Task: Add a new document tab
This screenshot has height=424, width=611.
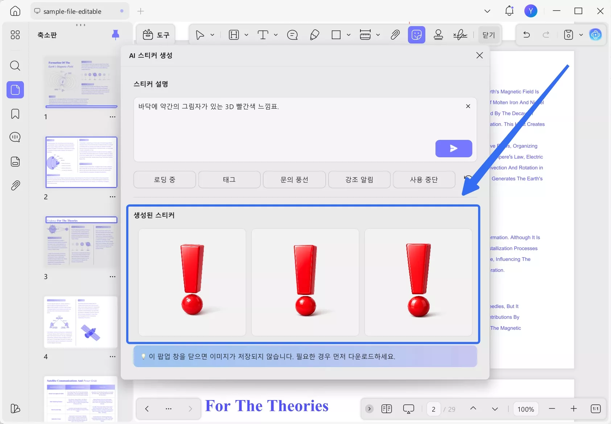Action: [x=141, y=11]
